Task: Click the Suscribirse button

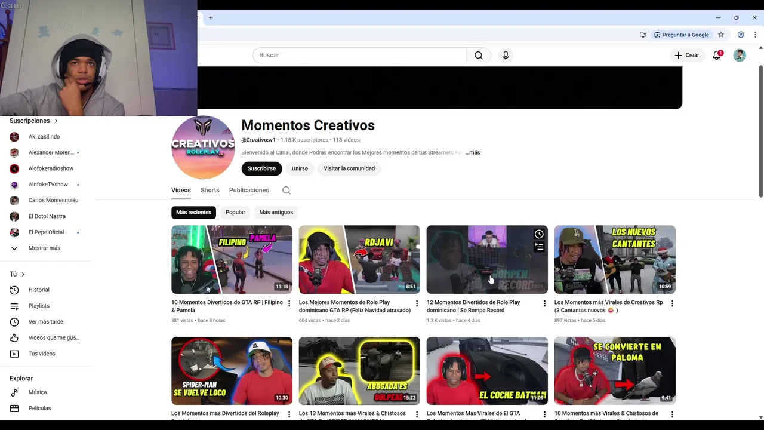Action: click(261, 168)
